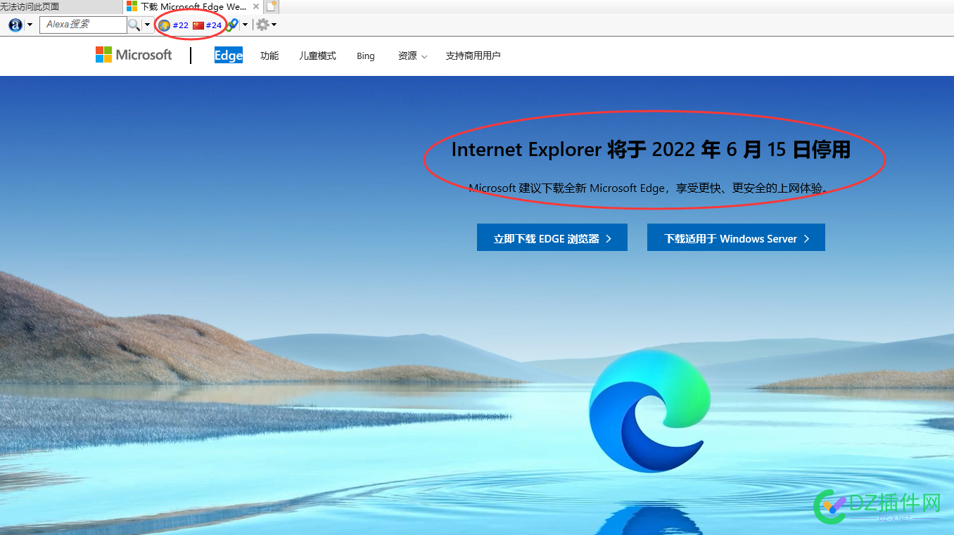Click the Microsoft 建议下载全新 Edge text
The image size is (954, 535).
pos(648,188)
